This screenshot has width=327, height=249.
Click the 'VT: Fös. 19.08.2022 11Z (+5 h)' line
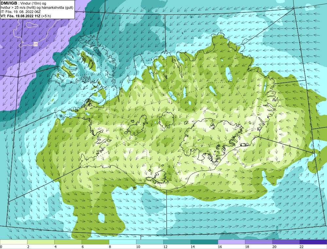coord(26,16)
